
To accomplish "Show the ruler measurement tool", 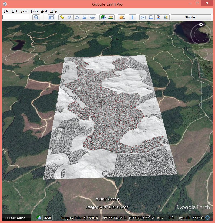I will [132, 17].
